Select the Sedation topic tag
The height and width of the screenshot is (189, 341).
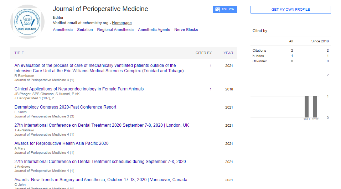85,30
